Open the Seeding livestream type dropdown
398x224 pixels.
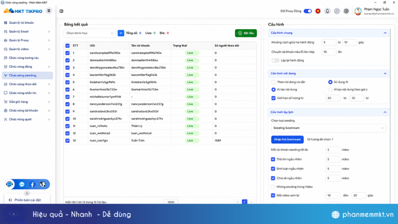click(x=329, y=128)
